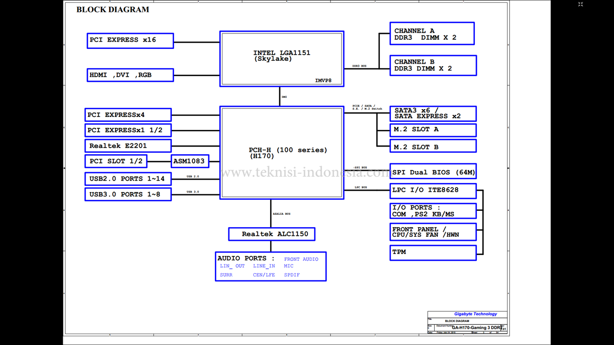Click the AUDIO PORTS heading
The image size is (614, 345).
[x=246, y=258]
